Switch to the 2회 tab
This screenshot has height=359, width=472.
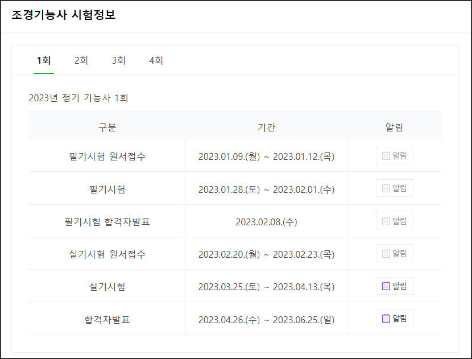pos(81,60)
